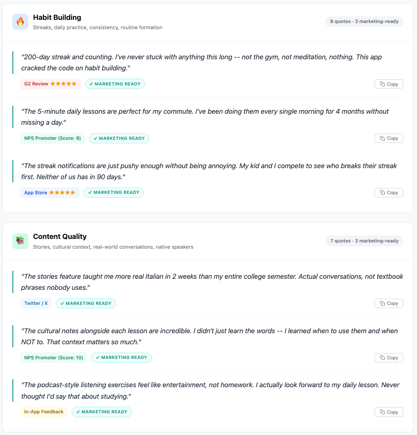Copy the cultural notes quote

(x=389, y=358)
